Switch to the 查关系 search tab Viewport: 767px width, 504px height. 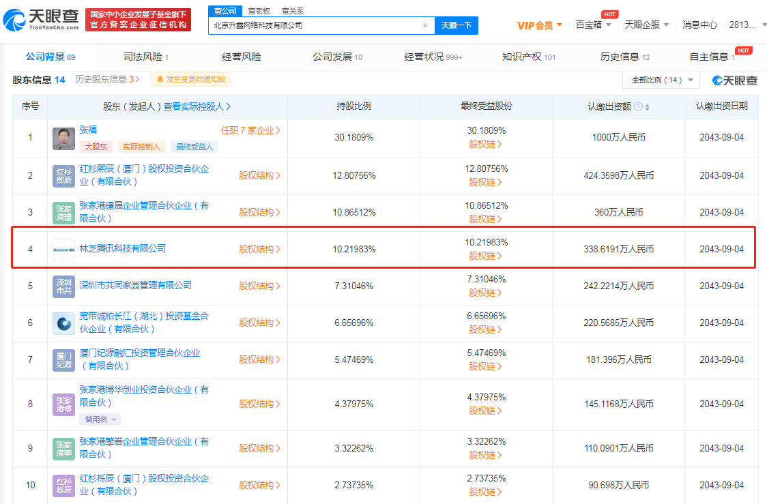coord(293,11)
